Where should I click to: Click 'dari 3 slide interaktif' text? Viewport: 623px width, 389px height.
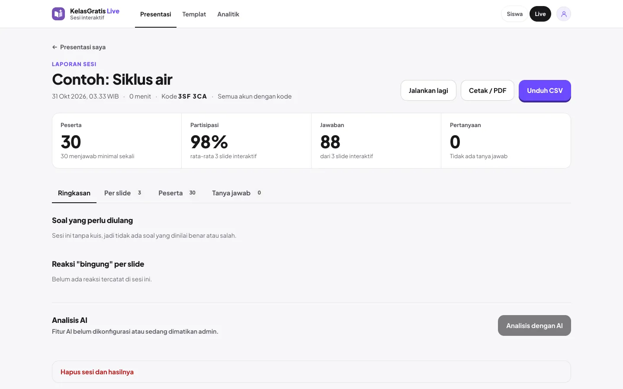(347, 156)
